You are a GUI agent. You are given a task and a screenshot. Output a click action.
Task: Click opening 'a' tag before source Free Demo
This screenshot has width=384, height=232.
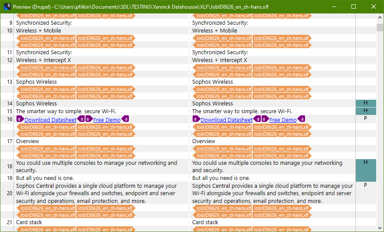point(89,119)
